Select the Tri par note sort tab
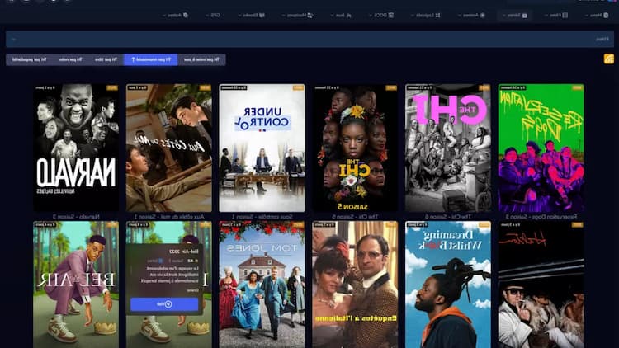Viewport: 619px width, 348px height. 71,59
